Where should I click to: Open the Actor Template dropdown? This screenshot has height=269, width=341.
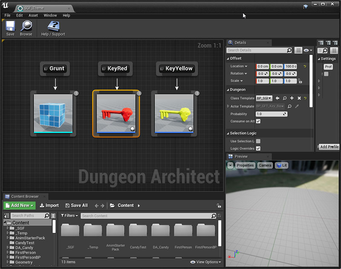click(x=270, y=106)
